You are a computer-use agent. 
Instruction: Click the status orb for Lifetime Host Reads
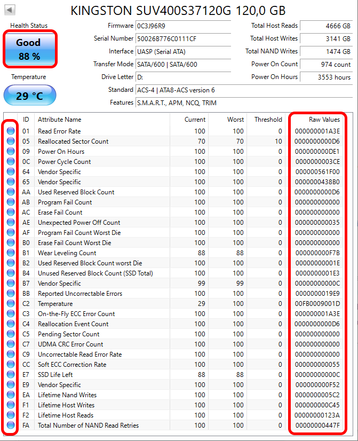11,414
